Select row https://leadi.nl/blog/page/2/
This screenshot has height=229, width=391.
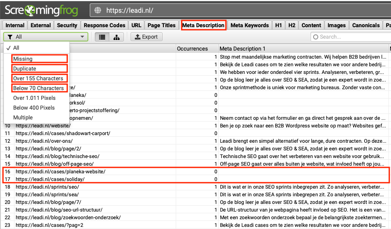[194, 149]
